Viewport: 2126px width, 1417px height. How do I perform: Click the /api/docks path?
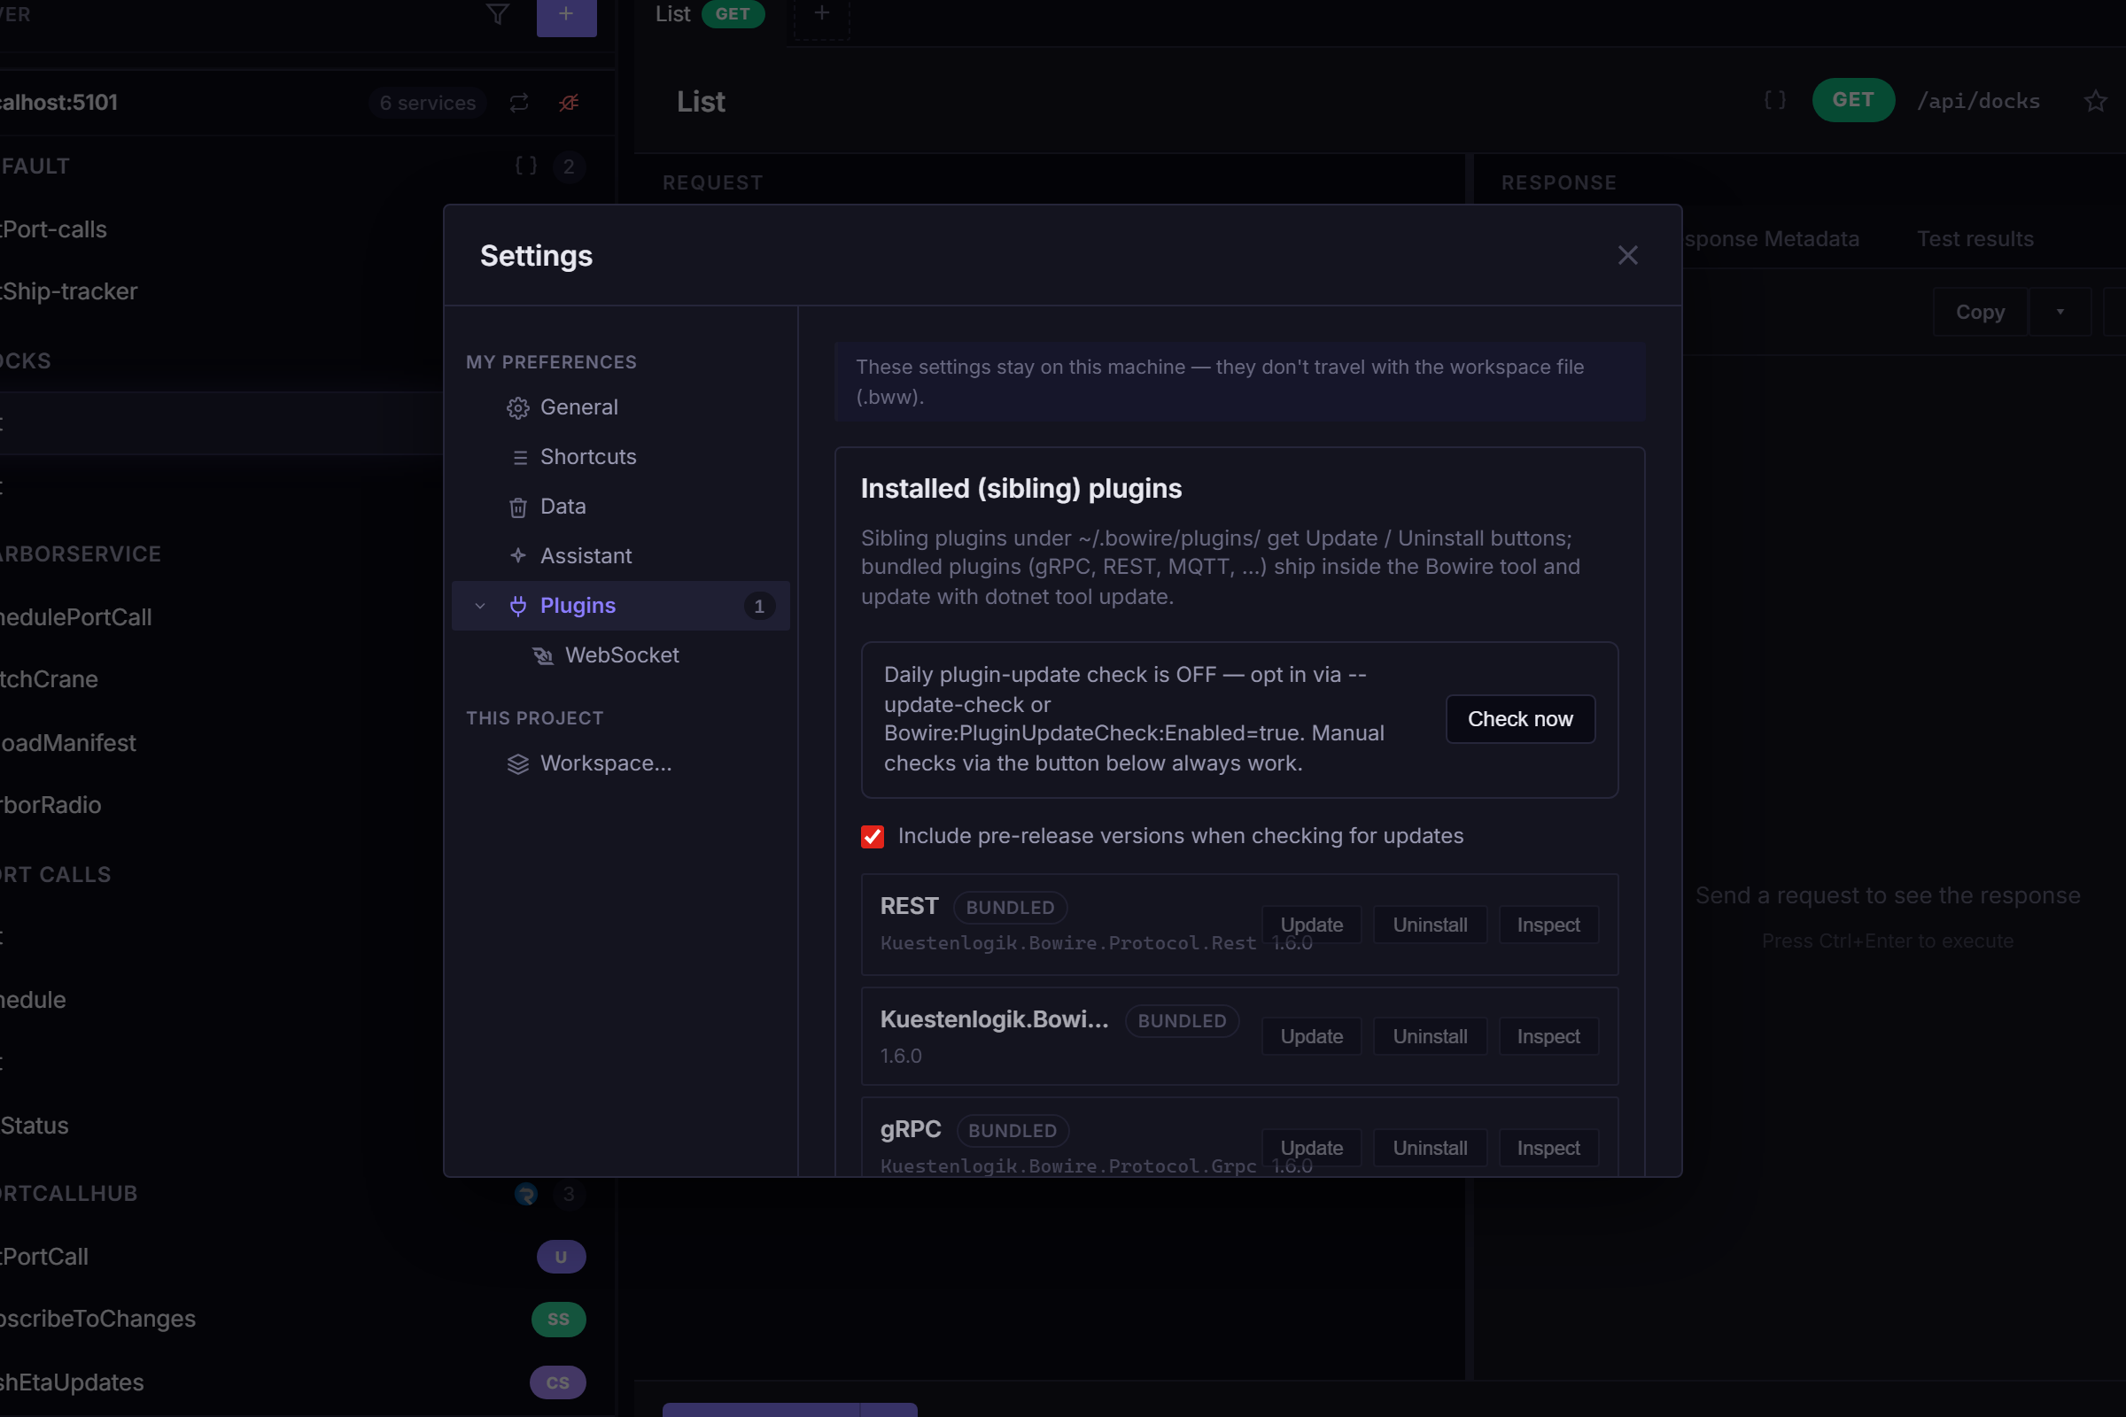(x=1979, y=101)
